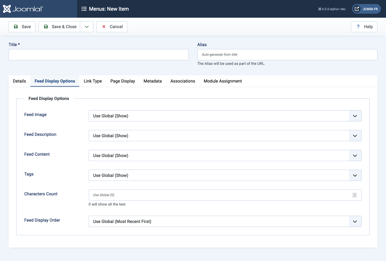Open the Module Assignment tab
This screenshot has height=261, width=386.
(223, 81)
